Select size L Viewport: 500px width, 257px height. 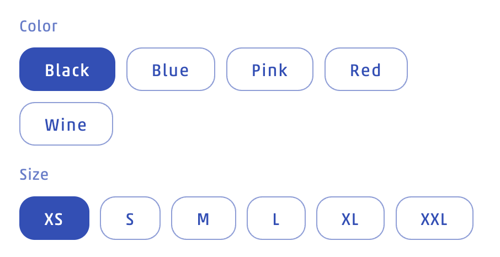[276, 218]
